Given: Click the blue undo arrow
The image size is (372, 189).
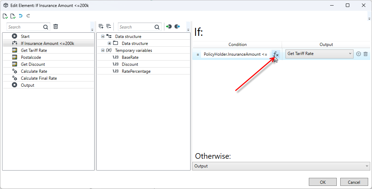Looking at the screenshot, I should click(21, 16).
